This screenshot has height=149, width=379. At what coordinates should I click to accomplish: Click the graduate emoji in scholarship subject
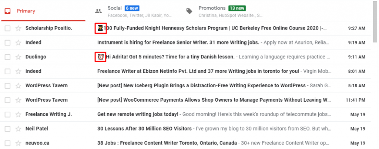pos(100,28)
